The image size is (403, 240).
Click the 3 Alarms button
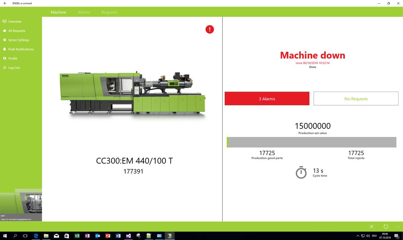click(267, 99)
